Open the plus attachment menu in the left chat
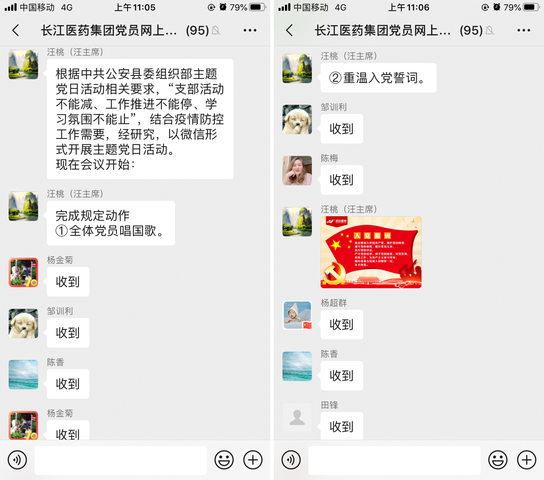 coord(253,460)
